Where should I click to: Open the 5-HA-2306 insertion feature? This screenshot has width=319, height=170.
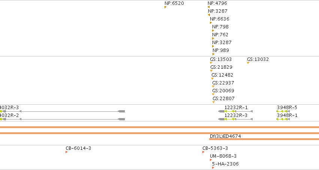[x=213, y=168]
